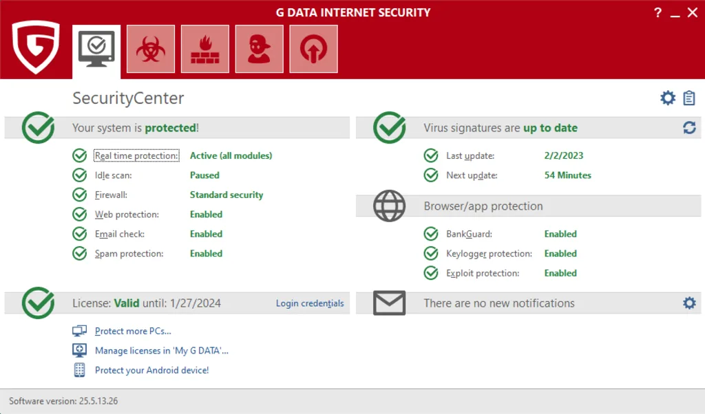
Task: Select the SecurityCenter monitor icon
Action: click(x=96, y=48)
